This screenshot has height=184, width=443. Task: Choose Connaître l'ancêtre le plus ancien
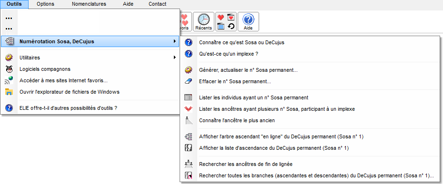click(310, 120)
